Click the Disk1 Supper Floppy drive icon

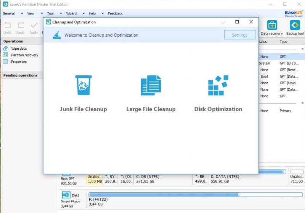click(x=66, y=195)
